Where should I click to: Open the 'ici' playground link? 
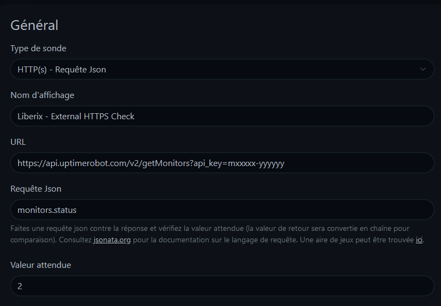(x=419, y=240)
